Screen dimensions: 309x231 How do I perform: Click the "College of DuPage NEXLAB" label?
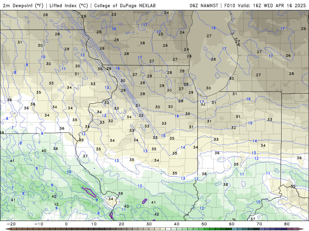tap(125, 5)
